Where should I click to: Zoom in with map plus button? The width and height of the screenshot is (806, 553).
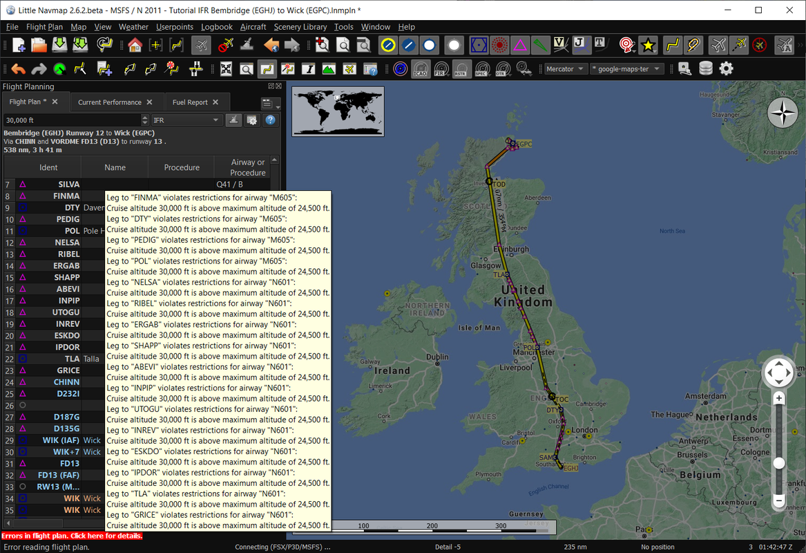pos(779,398)
